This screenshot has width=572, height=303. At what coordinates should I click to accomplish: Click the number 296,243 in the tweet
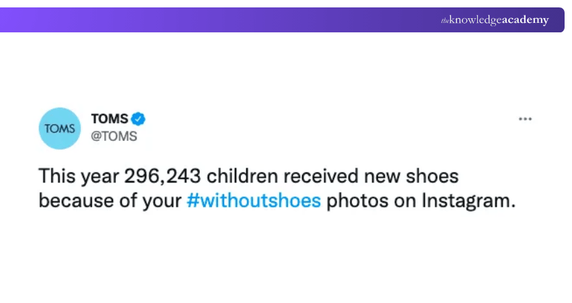tap(162, 176)
